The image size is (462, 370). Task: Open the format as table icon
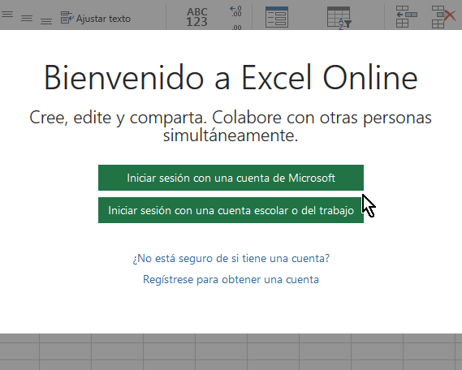[277, 17]
